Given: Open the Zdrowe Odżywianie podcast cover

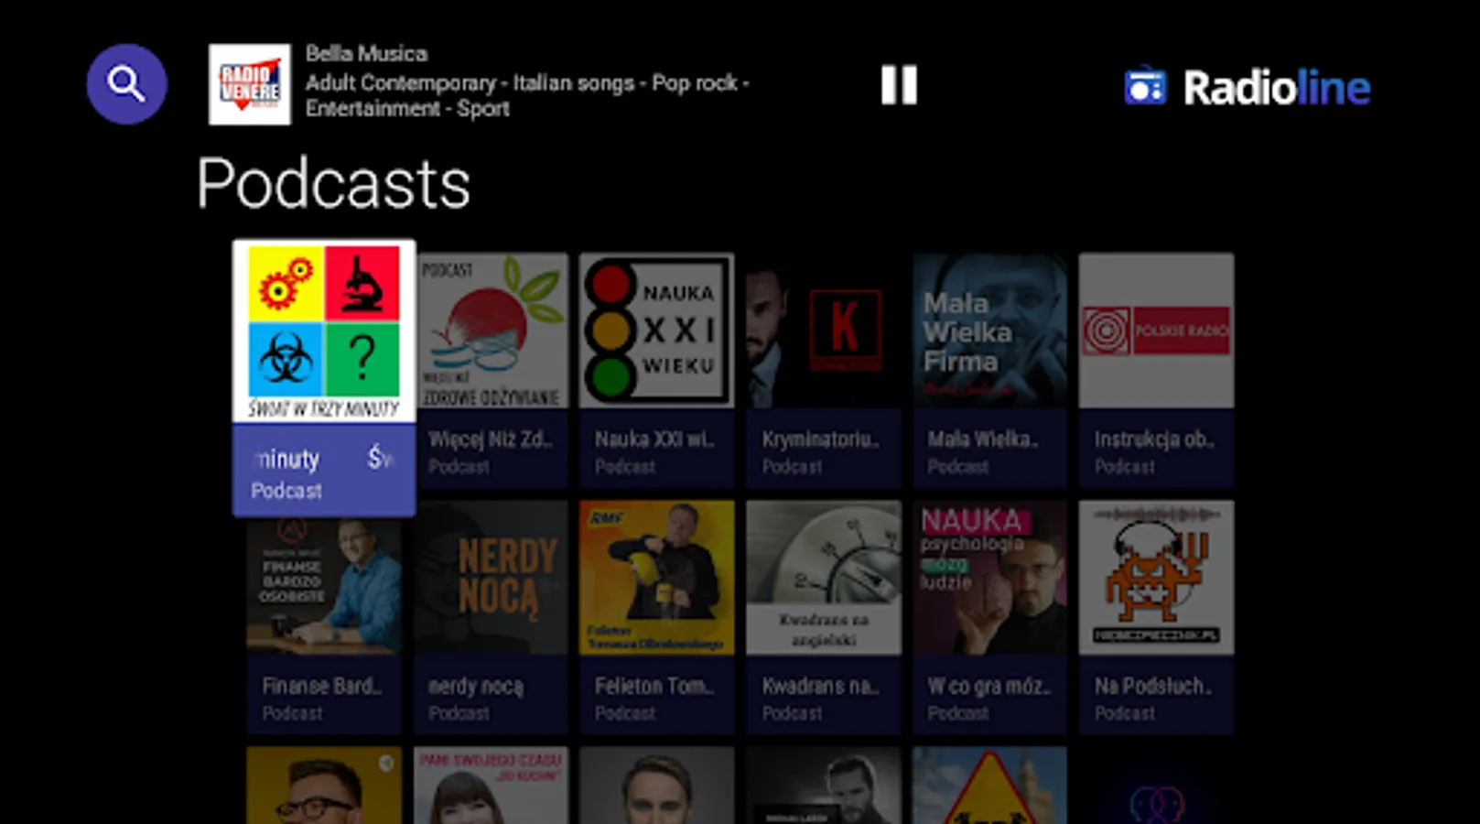Looking at the screenshot, I should 491,331.
